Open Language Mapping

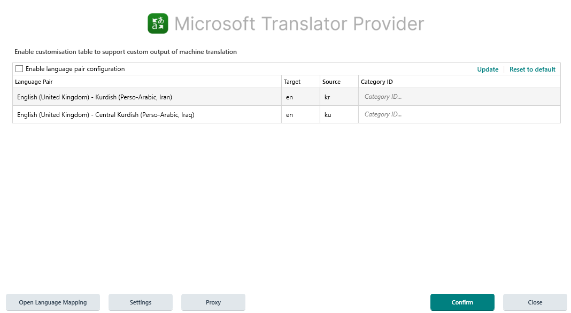click(53, 302)
